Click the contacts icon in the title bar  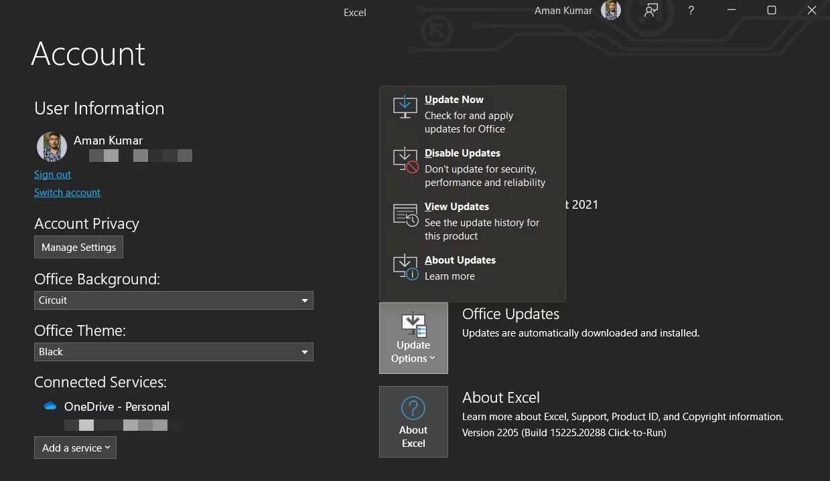click(650, 10)
